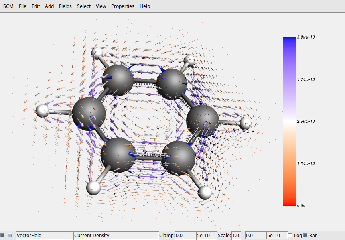Open the Edit menu
345x240 pixels.
tap(35, 6)
